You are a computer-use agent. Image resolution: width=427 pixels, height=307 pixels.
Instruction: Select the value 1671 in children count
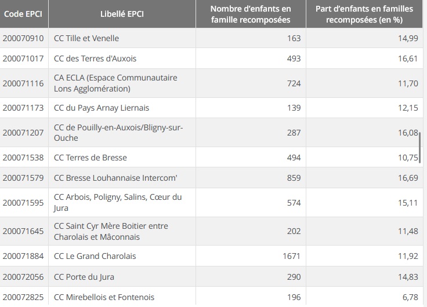(x=291, y=256)
